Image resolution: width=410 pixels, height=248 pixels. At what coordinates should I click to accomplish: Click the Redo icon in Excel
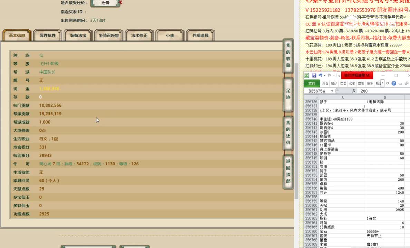(330, 74)
